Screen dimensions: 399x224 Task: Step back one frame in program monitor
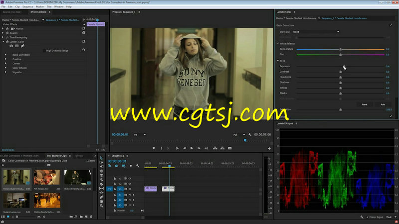click(185, 148)
